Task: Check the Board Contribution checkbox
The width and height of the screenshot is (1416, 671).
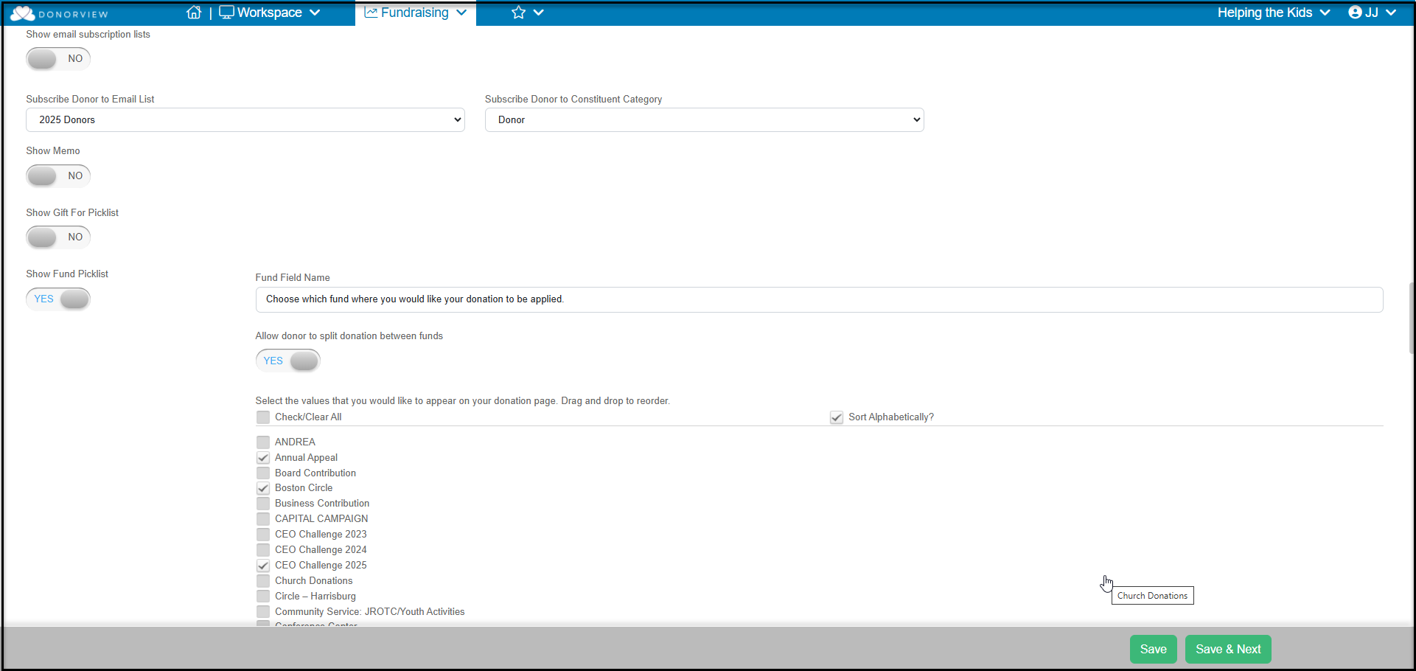Action: tap(263, 473)
